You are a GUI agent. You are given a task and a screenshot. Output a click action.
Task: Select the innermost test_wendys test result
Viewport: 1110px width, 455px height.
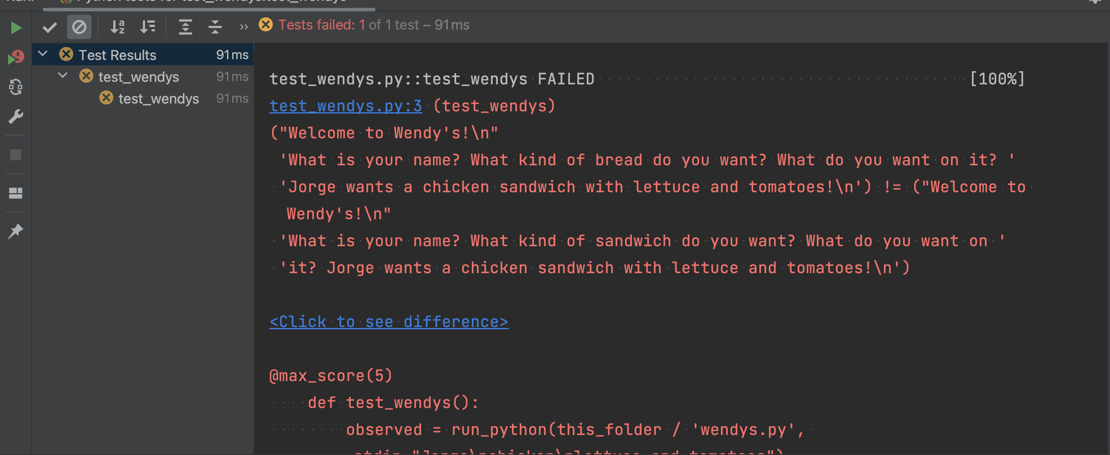pos(159,98)
